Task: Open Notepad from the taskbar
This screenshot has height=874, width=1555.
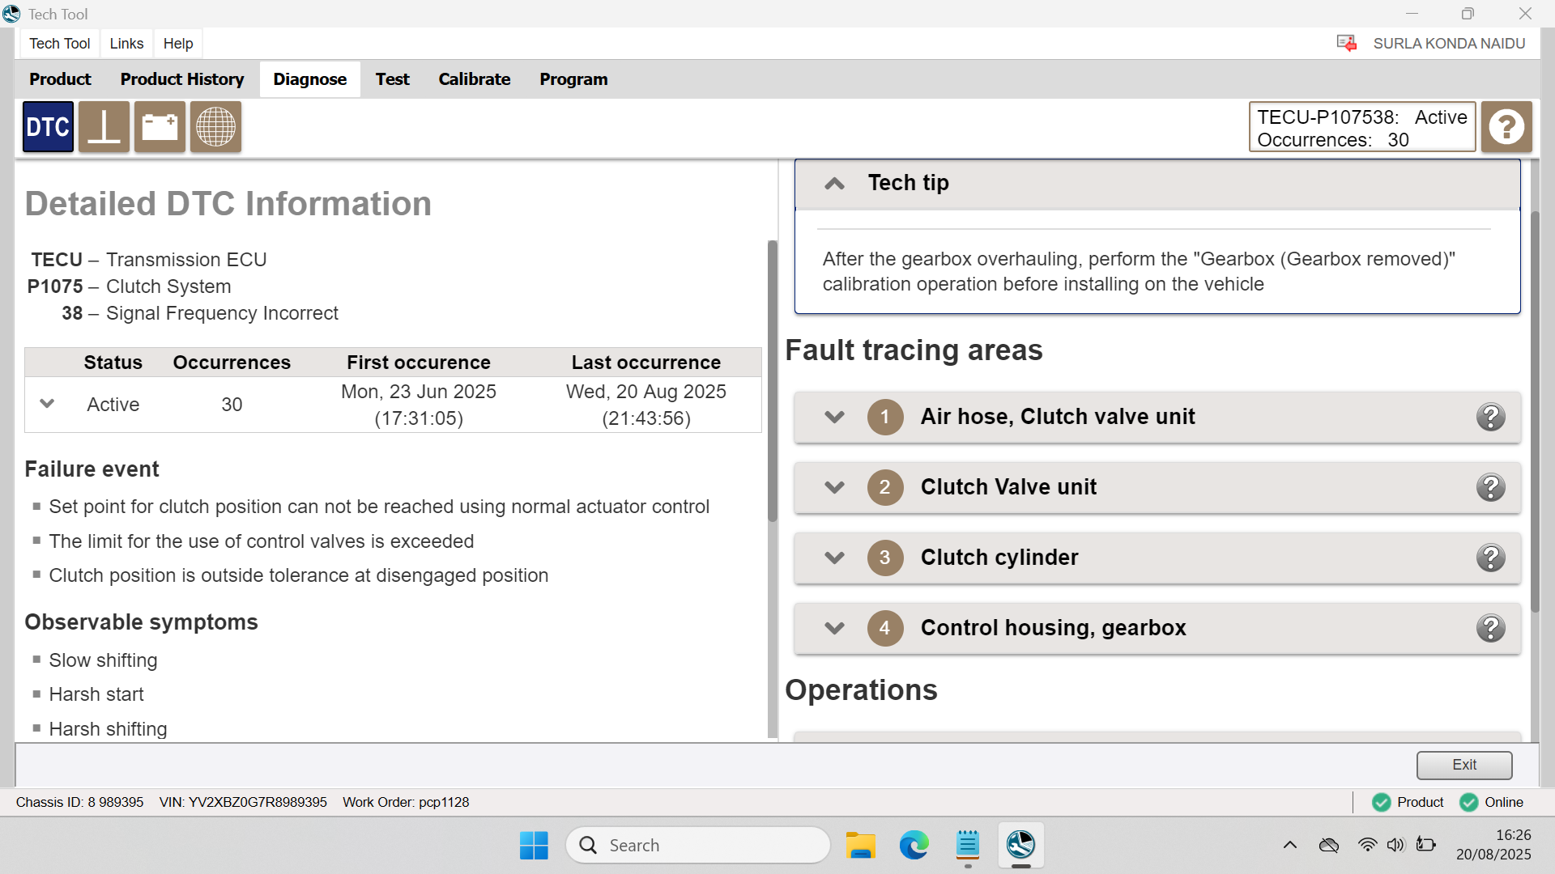Action: point(968,845)
